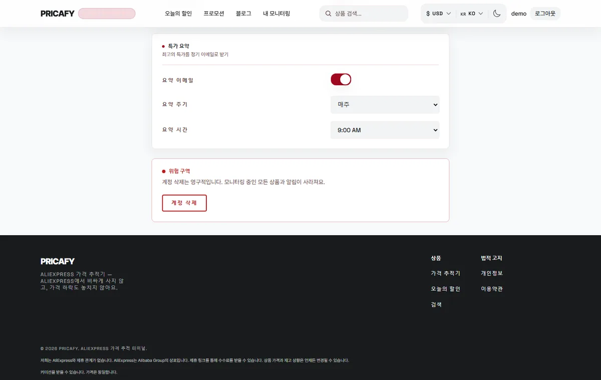Viewport: 601px width, 380px height.
Task: Click the 계정 삭제는 영구적입니다 warning text
Action: [x=243, y=182]
